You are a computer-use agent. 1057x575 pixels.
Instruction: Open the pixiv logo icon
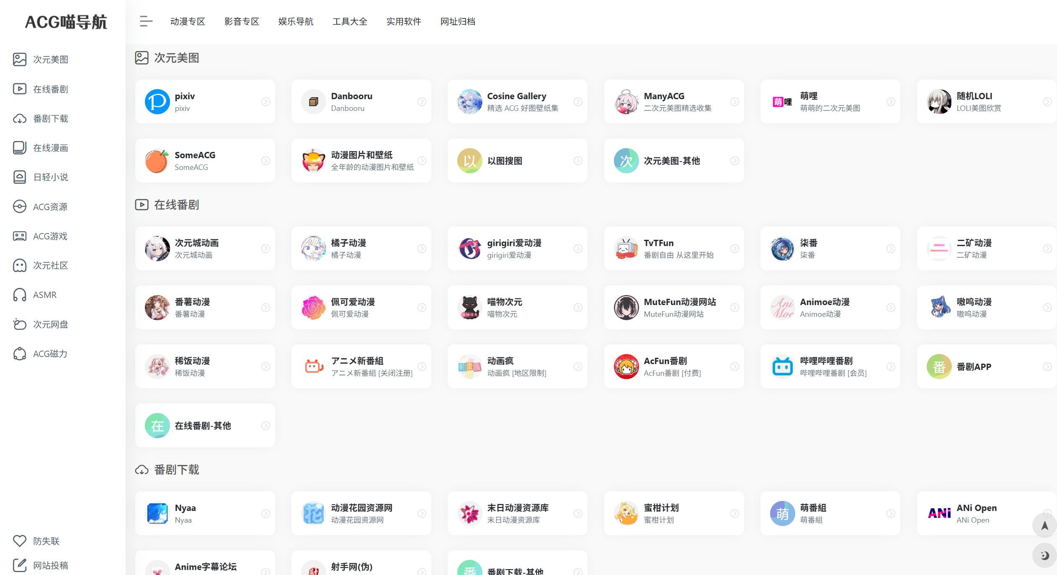[157, 102]
